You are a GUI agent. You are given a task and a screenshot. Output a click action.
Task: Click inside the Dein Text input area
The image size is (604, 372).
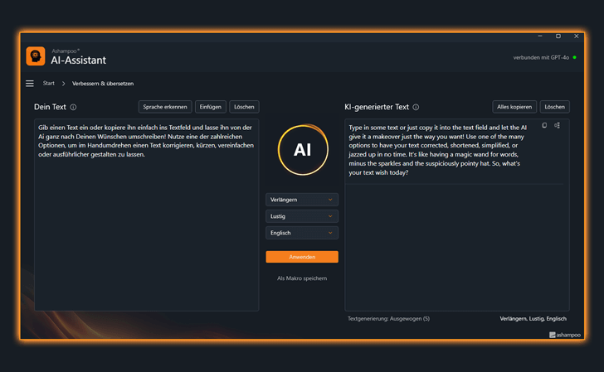tap(145, 232)
